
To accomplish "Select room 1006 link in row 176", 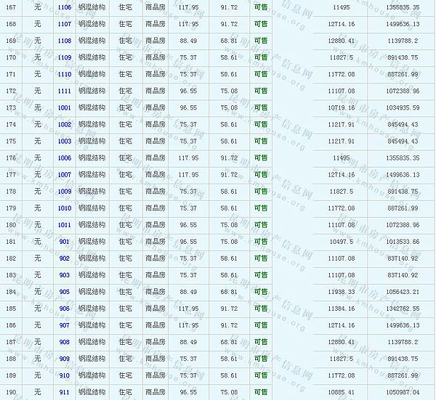I will pos(65,158).
